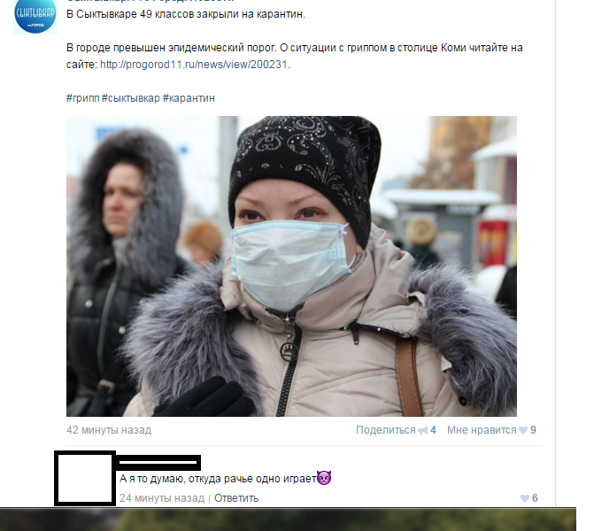This screenshot has width=594, height=531.
Task: View the post like count 9
Action: pyautogui.click(x=533, y=430)
